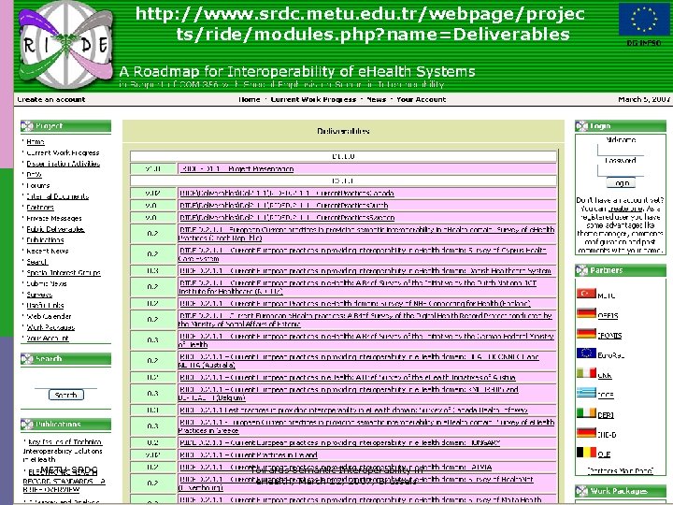Screen dimensions: 673x505
Task: Click the Greek flag in Partners list
Action: tap(586, 393)
